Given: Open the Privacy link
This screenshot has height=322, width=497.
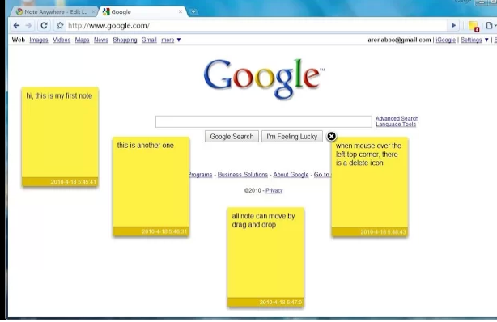Looking at the screenshot, I should tap(274, 190).
